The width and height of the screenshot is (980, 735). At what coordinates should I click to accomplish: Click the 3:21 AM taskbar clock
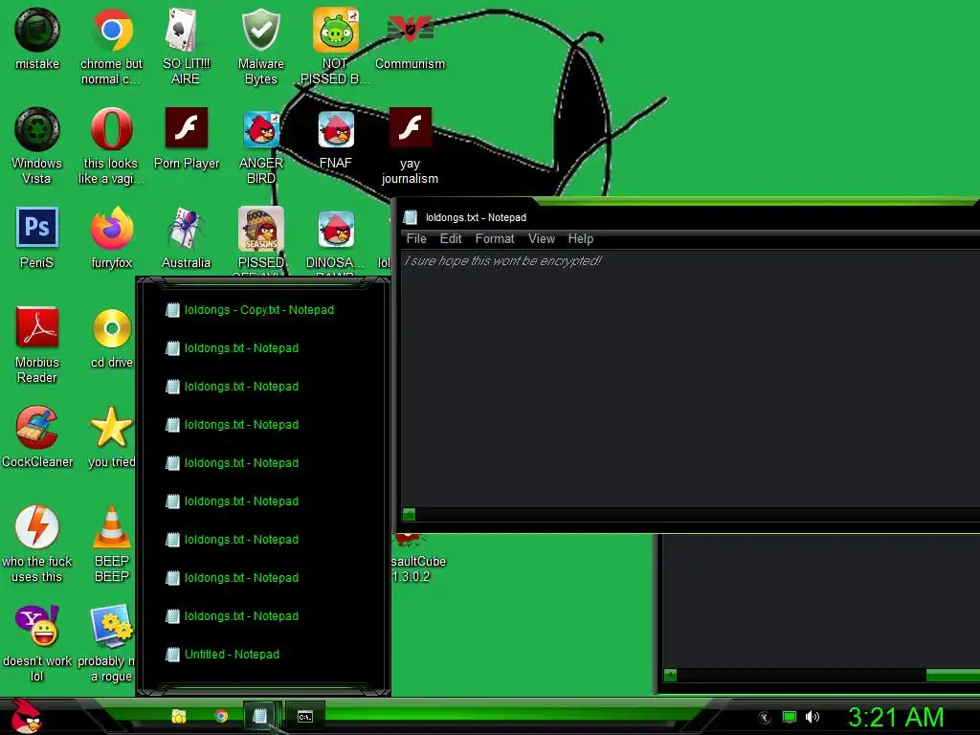click(896, 717)
